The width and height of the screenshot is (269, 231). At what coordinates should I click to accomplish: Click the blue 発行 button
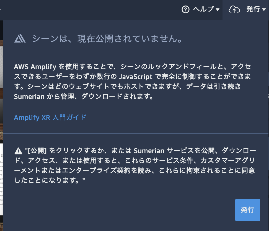pos(248,210)
